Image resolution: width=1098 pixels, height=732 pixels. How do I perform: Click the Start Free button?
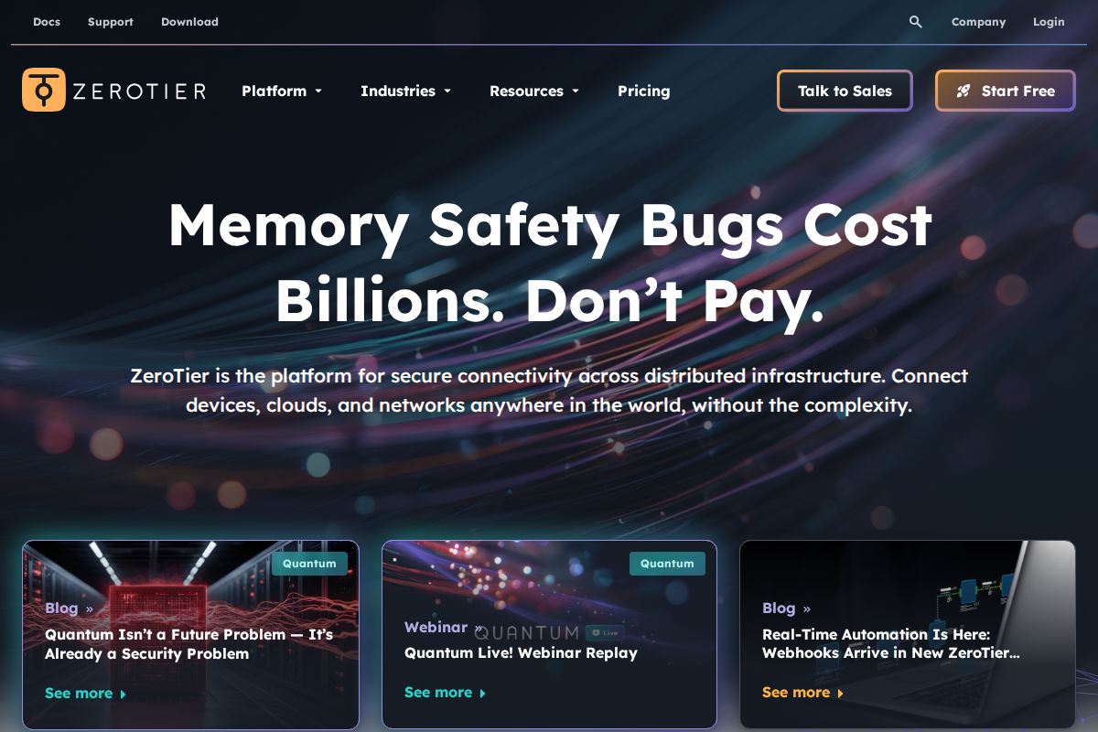1005,91
